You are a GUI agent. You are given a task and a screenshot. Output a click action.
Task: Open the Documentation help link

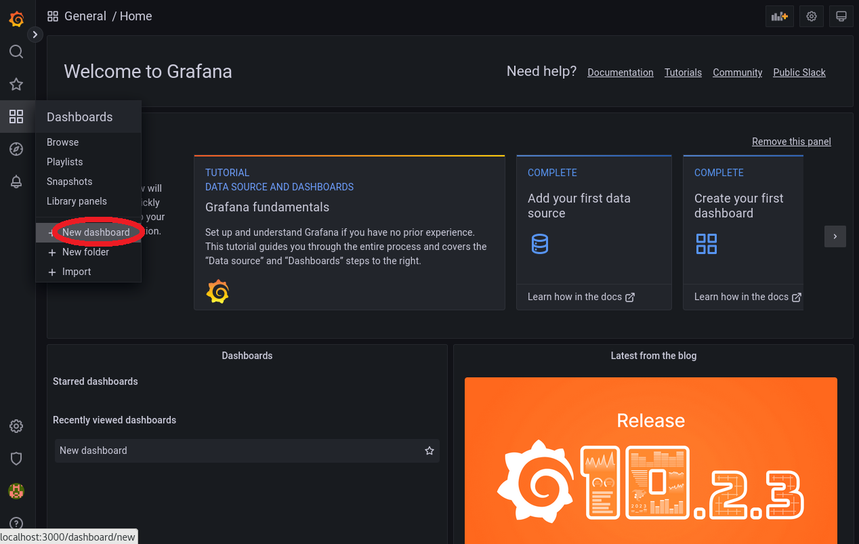(620, 72)
